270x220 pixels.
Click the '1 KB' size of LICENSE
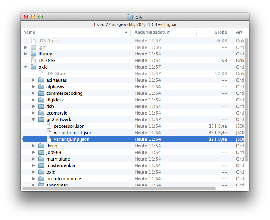click(222, 60)
